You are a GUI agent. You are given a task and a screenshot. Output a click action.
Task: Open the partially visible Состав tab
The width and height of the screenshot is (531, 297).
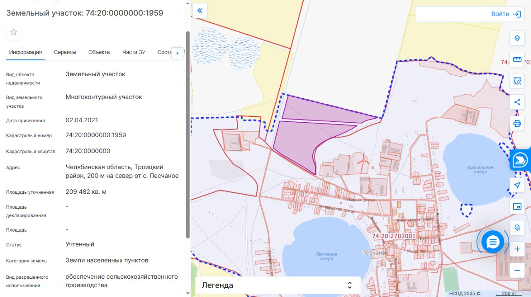(165, 52)
